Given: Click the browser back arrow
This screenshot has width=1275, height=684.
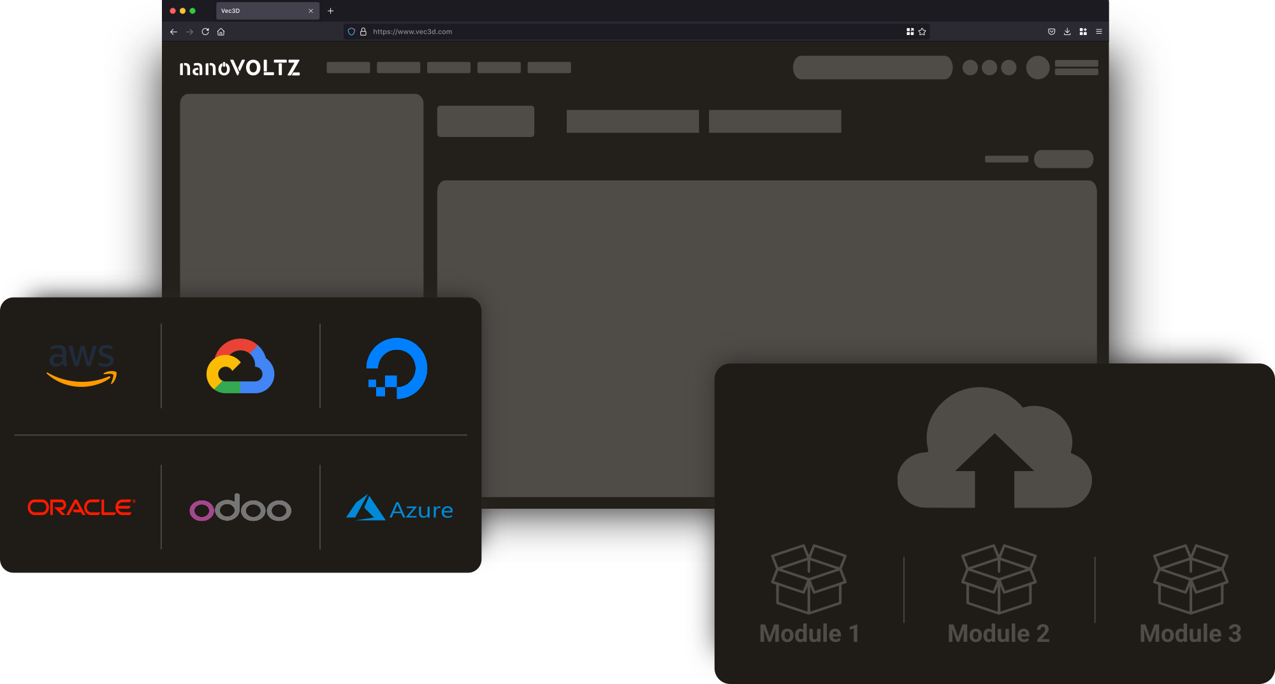Looking at the screenshot, I should tap(173, 31).
